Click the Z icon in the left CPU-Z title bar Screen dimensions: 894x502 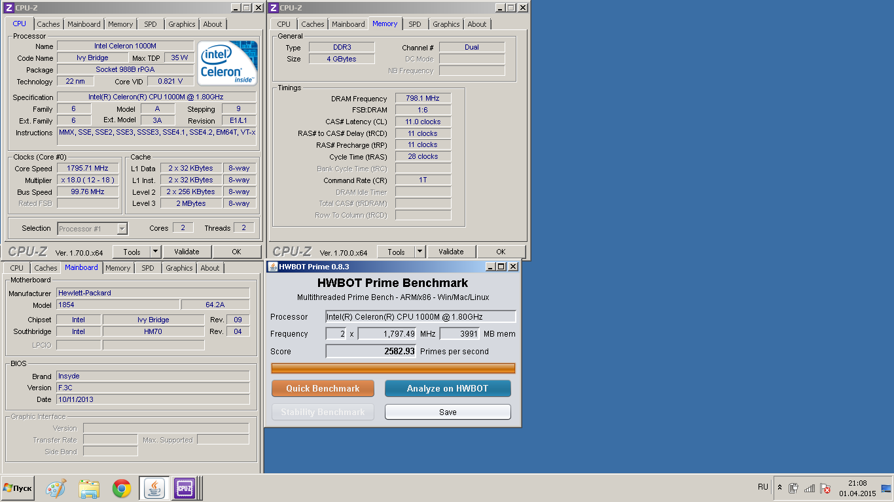click(9, 8)
